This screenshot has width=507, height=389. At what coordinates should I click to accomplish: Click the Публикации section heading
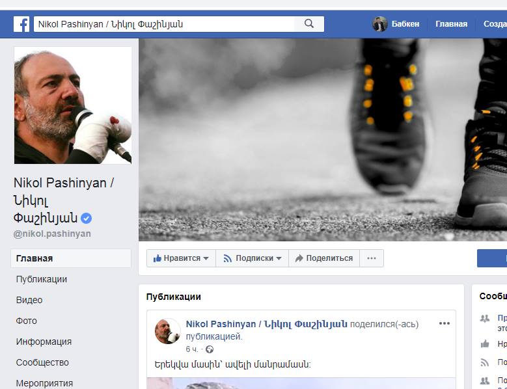173,297
